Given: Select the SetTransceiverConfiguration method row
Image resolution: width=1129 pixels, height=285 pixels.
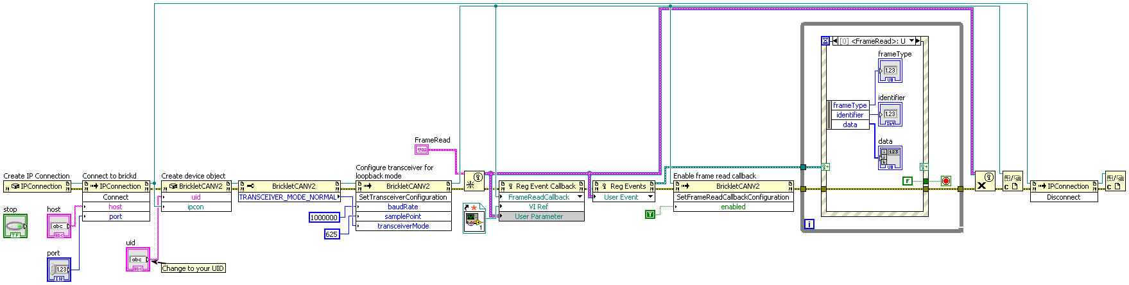Looking at the screenshot, I should [x=403, y=197].
